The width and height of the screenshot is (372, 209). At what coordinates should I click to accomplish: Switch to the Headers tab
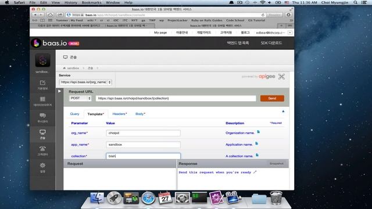pyautogui.click(x=120, y=114)
